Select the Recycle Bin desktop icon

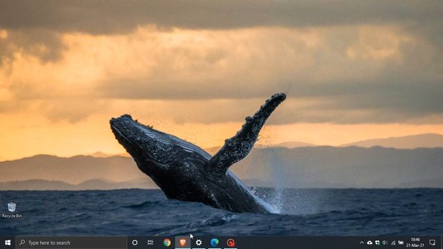point(12,210)
